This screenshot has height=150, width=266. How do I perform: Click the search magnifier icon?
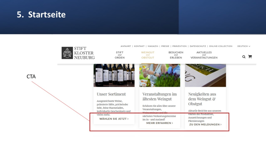tap(244, 57)
